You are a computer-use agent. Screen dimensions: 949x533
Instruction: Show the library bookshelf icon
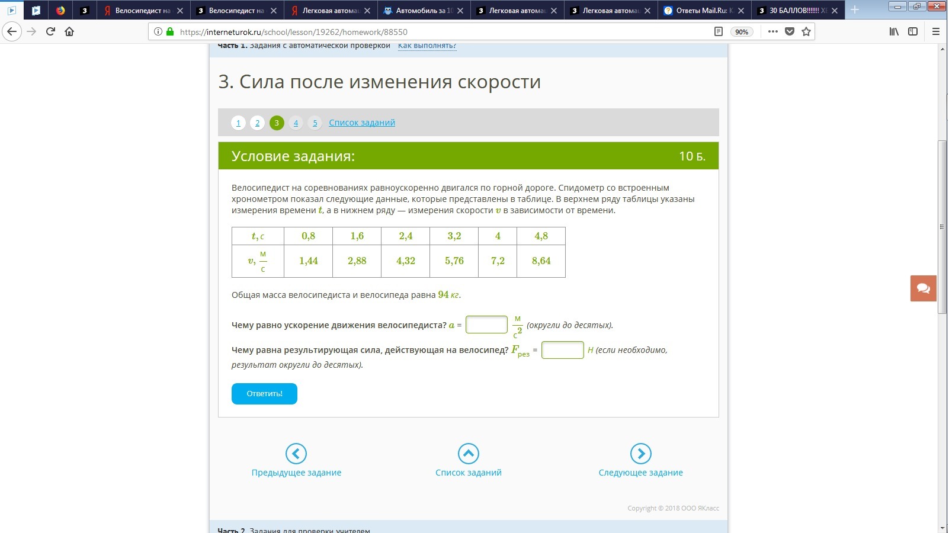[894, 31]
